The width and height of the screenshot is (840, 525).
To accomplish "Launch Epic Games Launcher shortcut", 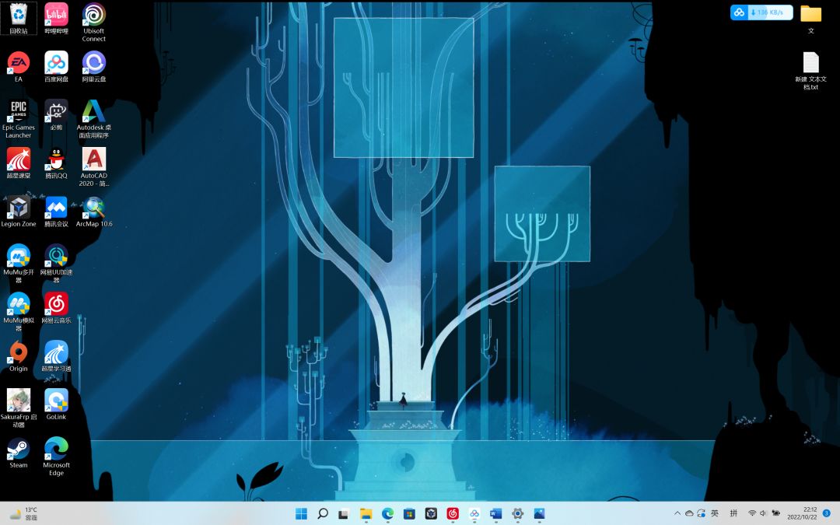I will (x=18, y=119).
